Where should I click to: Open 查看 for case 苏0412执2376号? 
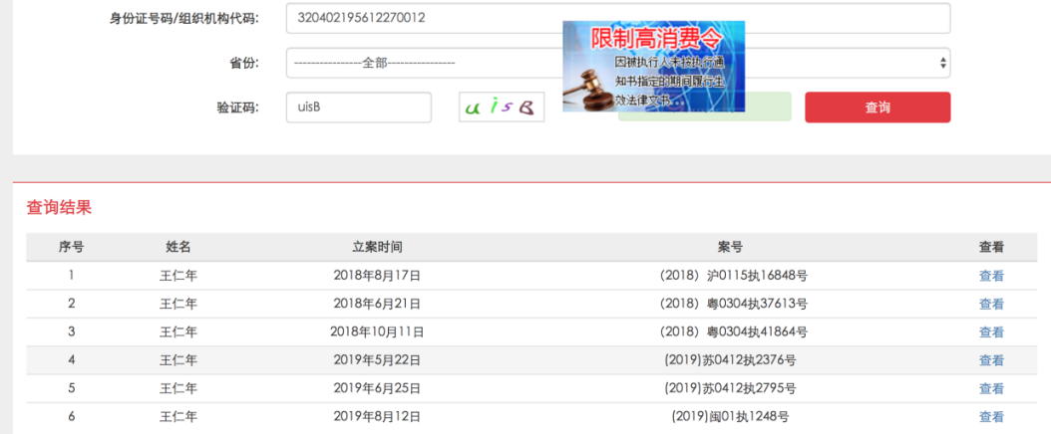990,360
